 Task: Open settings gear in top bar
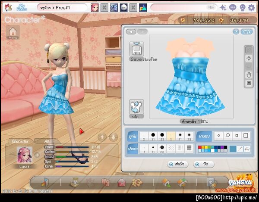[251, 8]
